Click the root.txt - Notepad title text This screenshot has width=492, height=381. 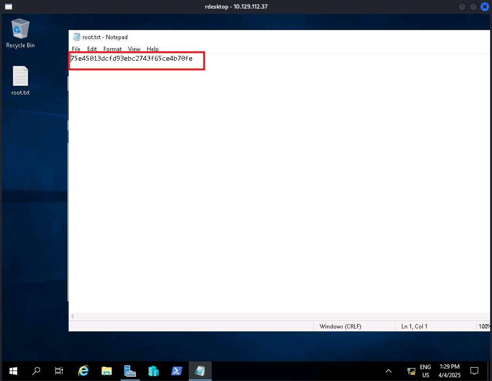[105, 37]
